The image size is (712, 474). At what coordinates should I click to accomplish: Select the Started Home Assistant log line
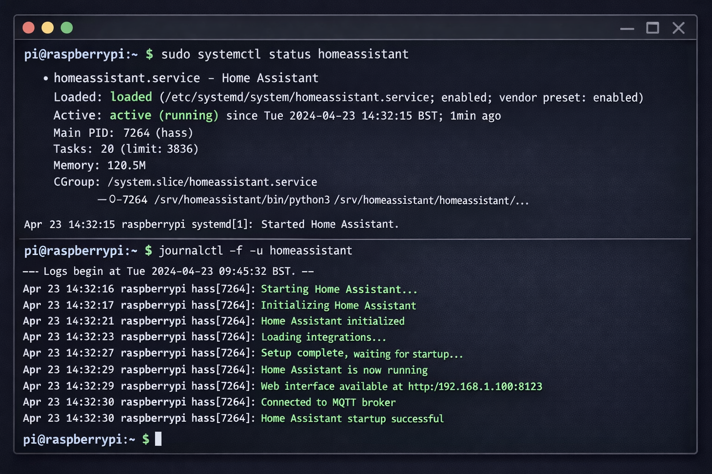pos(329,224)
